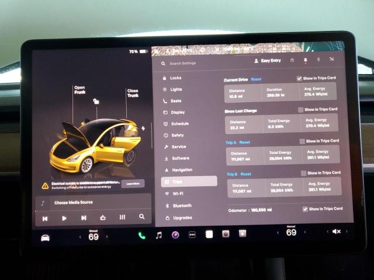Image resolution: width=374 pixels, height=280 pixels.
Task: Like the track with thumbs-up icon
Action: pyautogui.click(x=103, y=218)
